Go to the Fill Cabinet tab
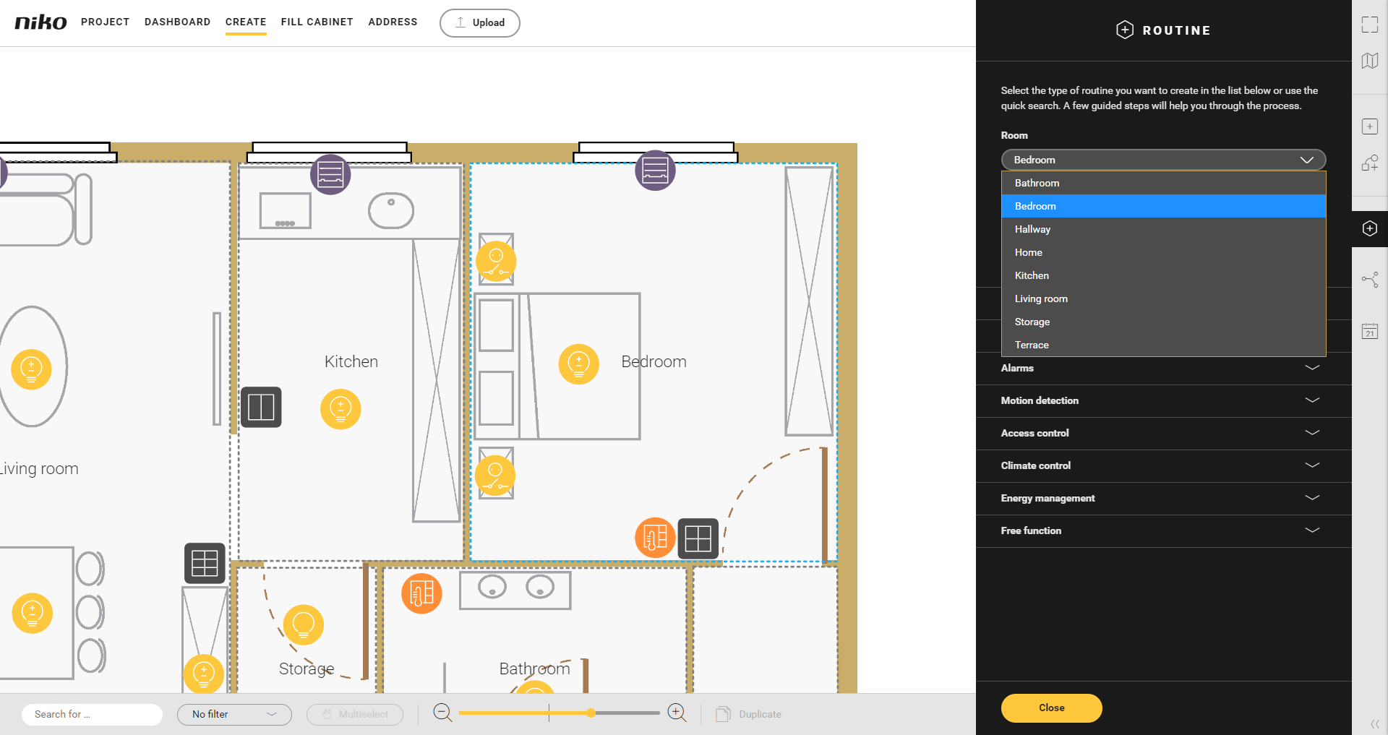 [x=317, y=22]
